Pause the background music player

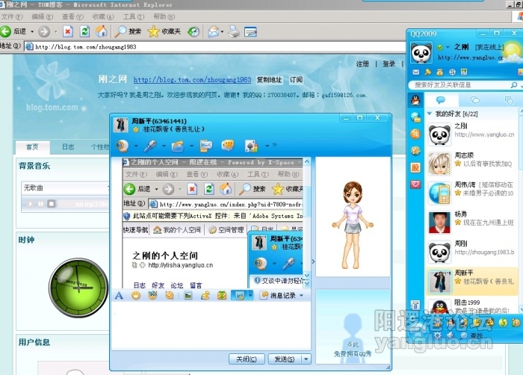click(40, 203)
